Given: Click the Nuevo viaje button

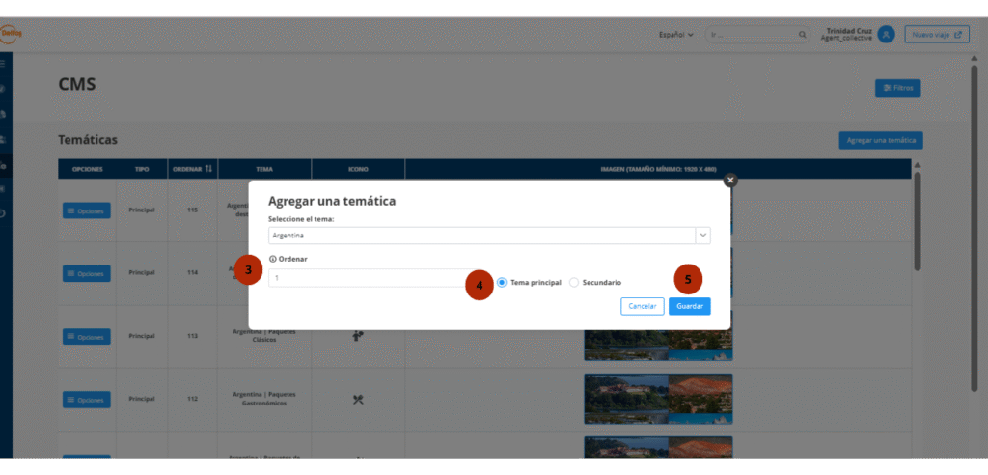Looking at the screenshot, I should 936,35.
